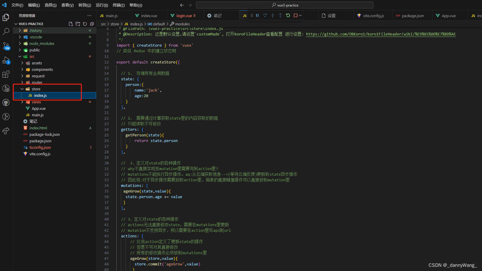Pause the debug session

[257, 15]
